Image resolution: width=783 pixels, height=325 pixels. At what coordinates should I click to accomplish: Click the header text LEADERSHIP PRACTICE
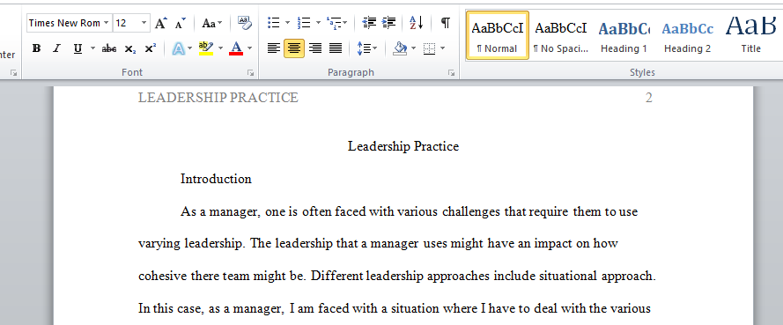218,98
